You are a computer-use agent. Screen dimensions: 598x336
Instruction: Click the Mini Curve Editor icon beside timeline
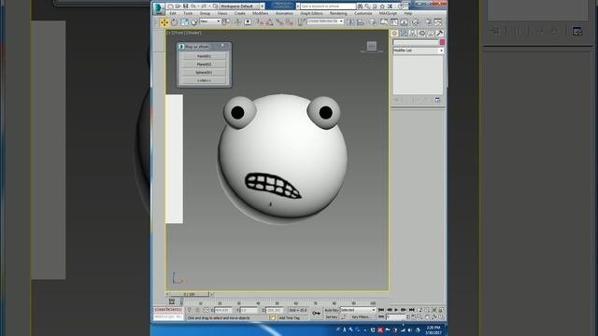[172, 301]
